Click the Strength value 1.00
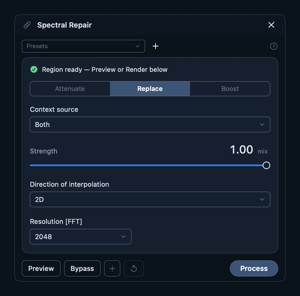This screenshot has width=300, height=296. coord(241,150)
